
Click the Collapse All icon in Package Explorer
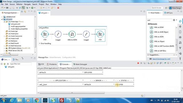tap(22, 11)
